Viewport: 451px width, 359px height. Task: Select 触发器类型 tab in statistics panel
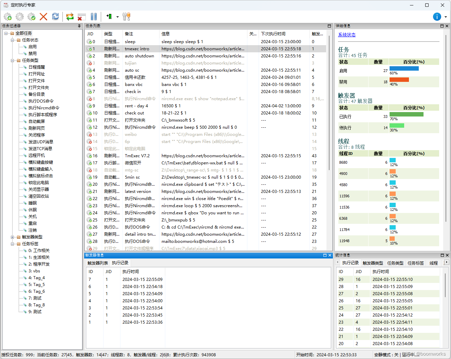point(373,263)
